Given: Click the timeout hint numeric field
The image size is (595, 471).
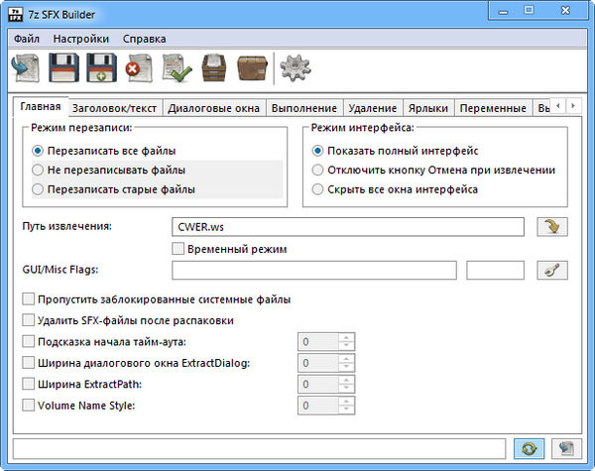Looking at the screenshot, I should tap(318, 341).
